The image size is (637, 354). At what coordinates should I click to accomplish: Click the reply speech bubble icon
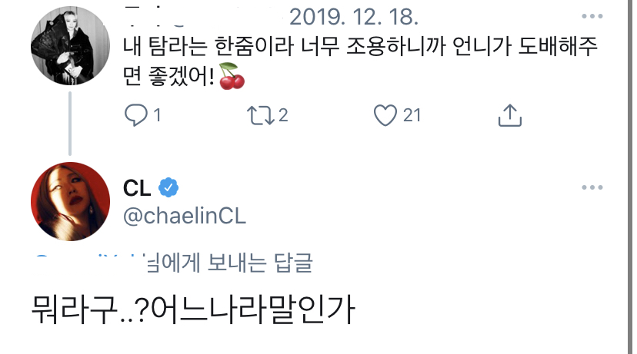coord(135,115)
